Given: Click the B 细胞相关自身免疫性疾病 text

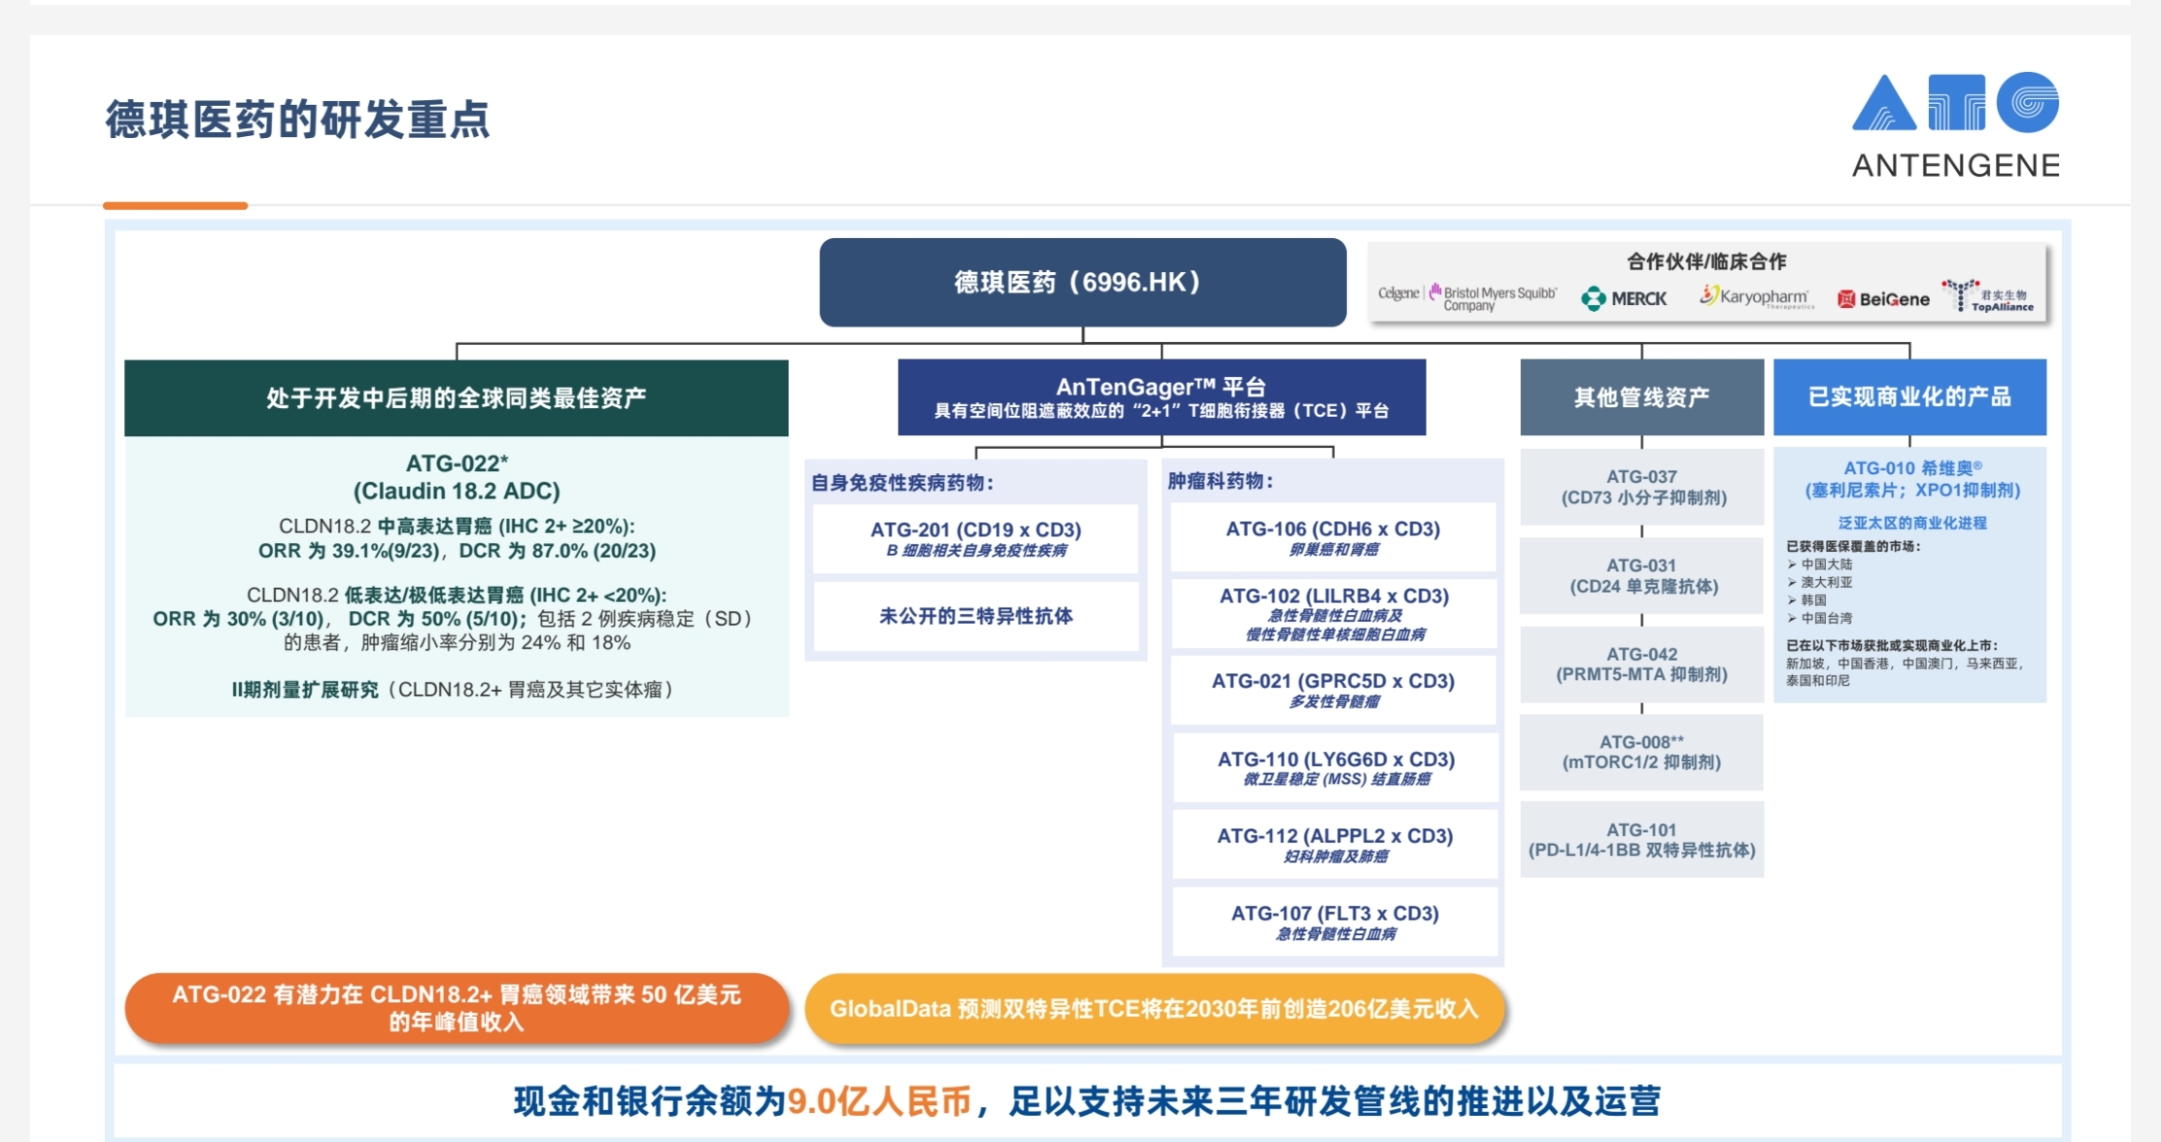Looking at the screenshot, I should pyautogui.click(x=976, y=551).
